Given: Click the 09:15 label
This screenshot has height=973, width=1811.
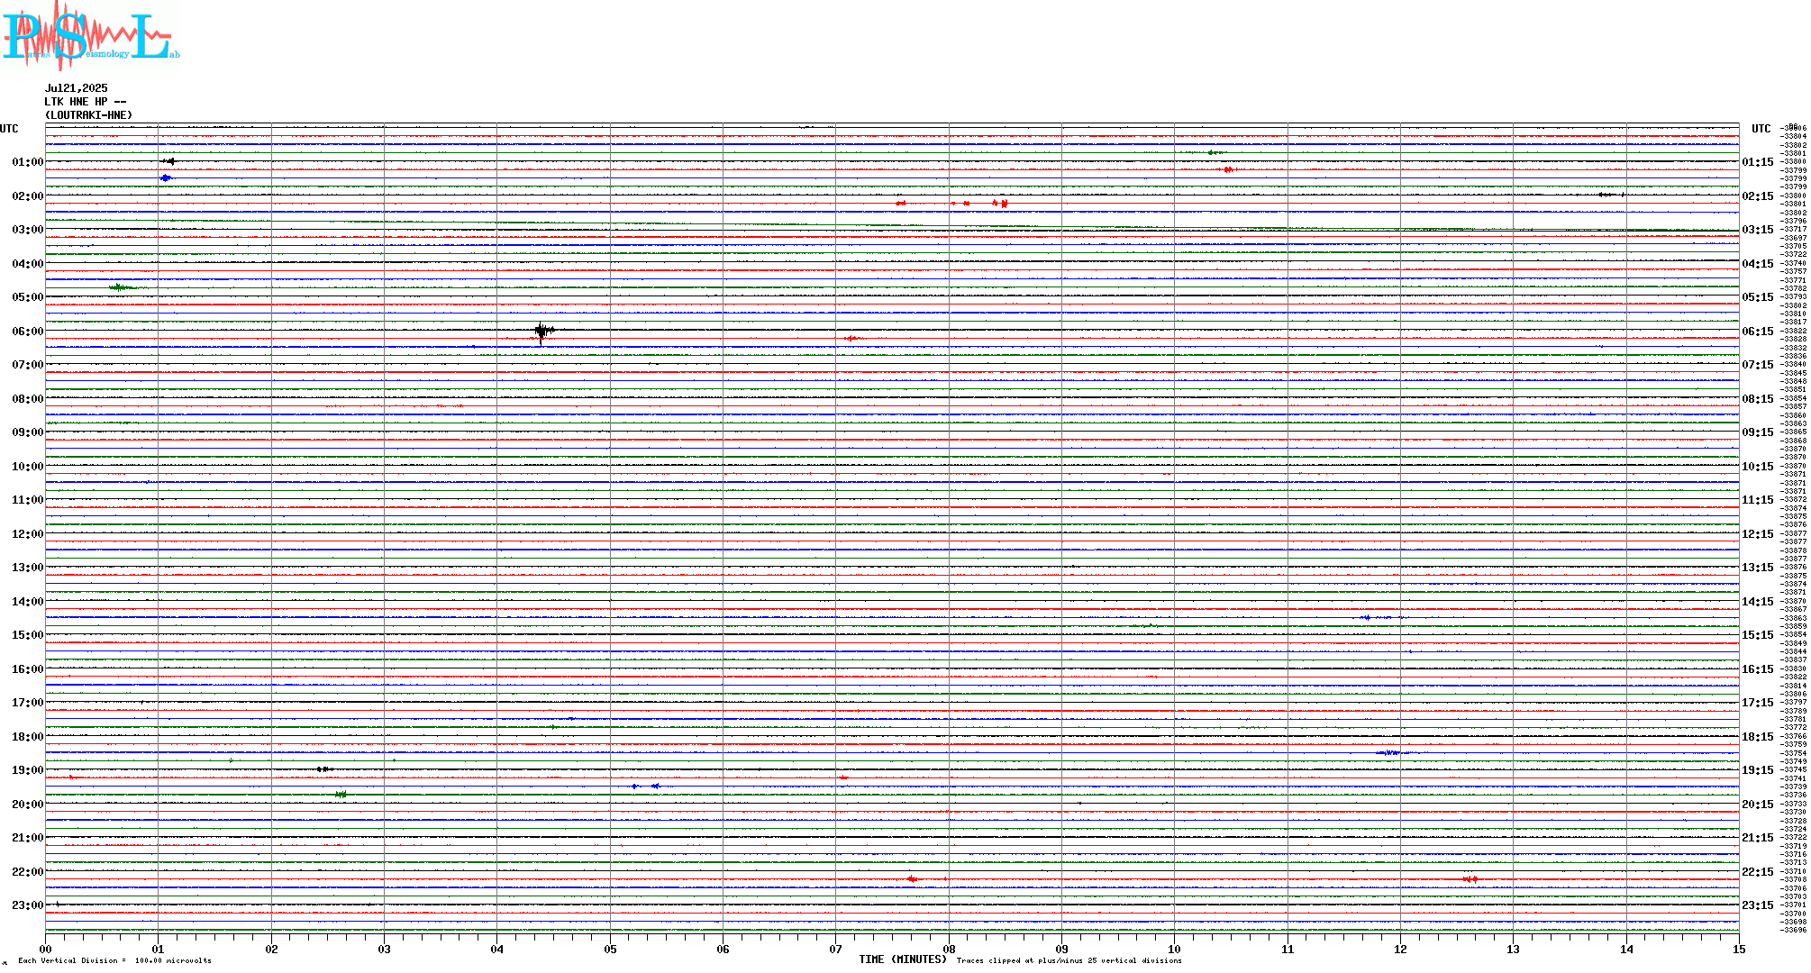Looking at the screenshot, I should click(1757, 432).
